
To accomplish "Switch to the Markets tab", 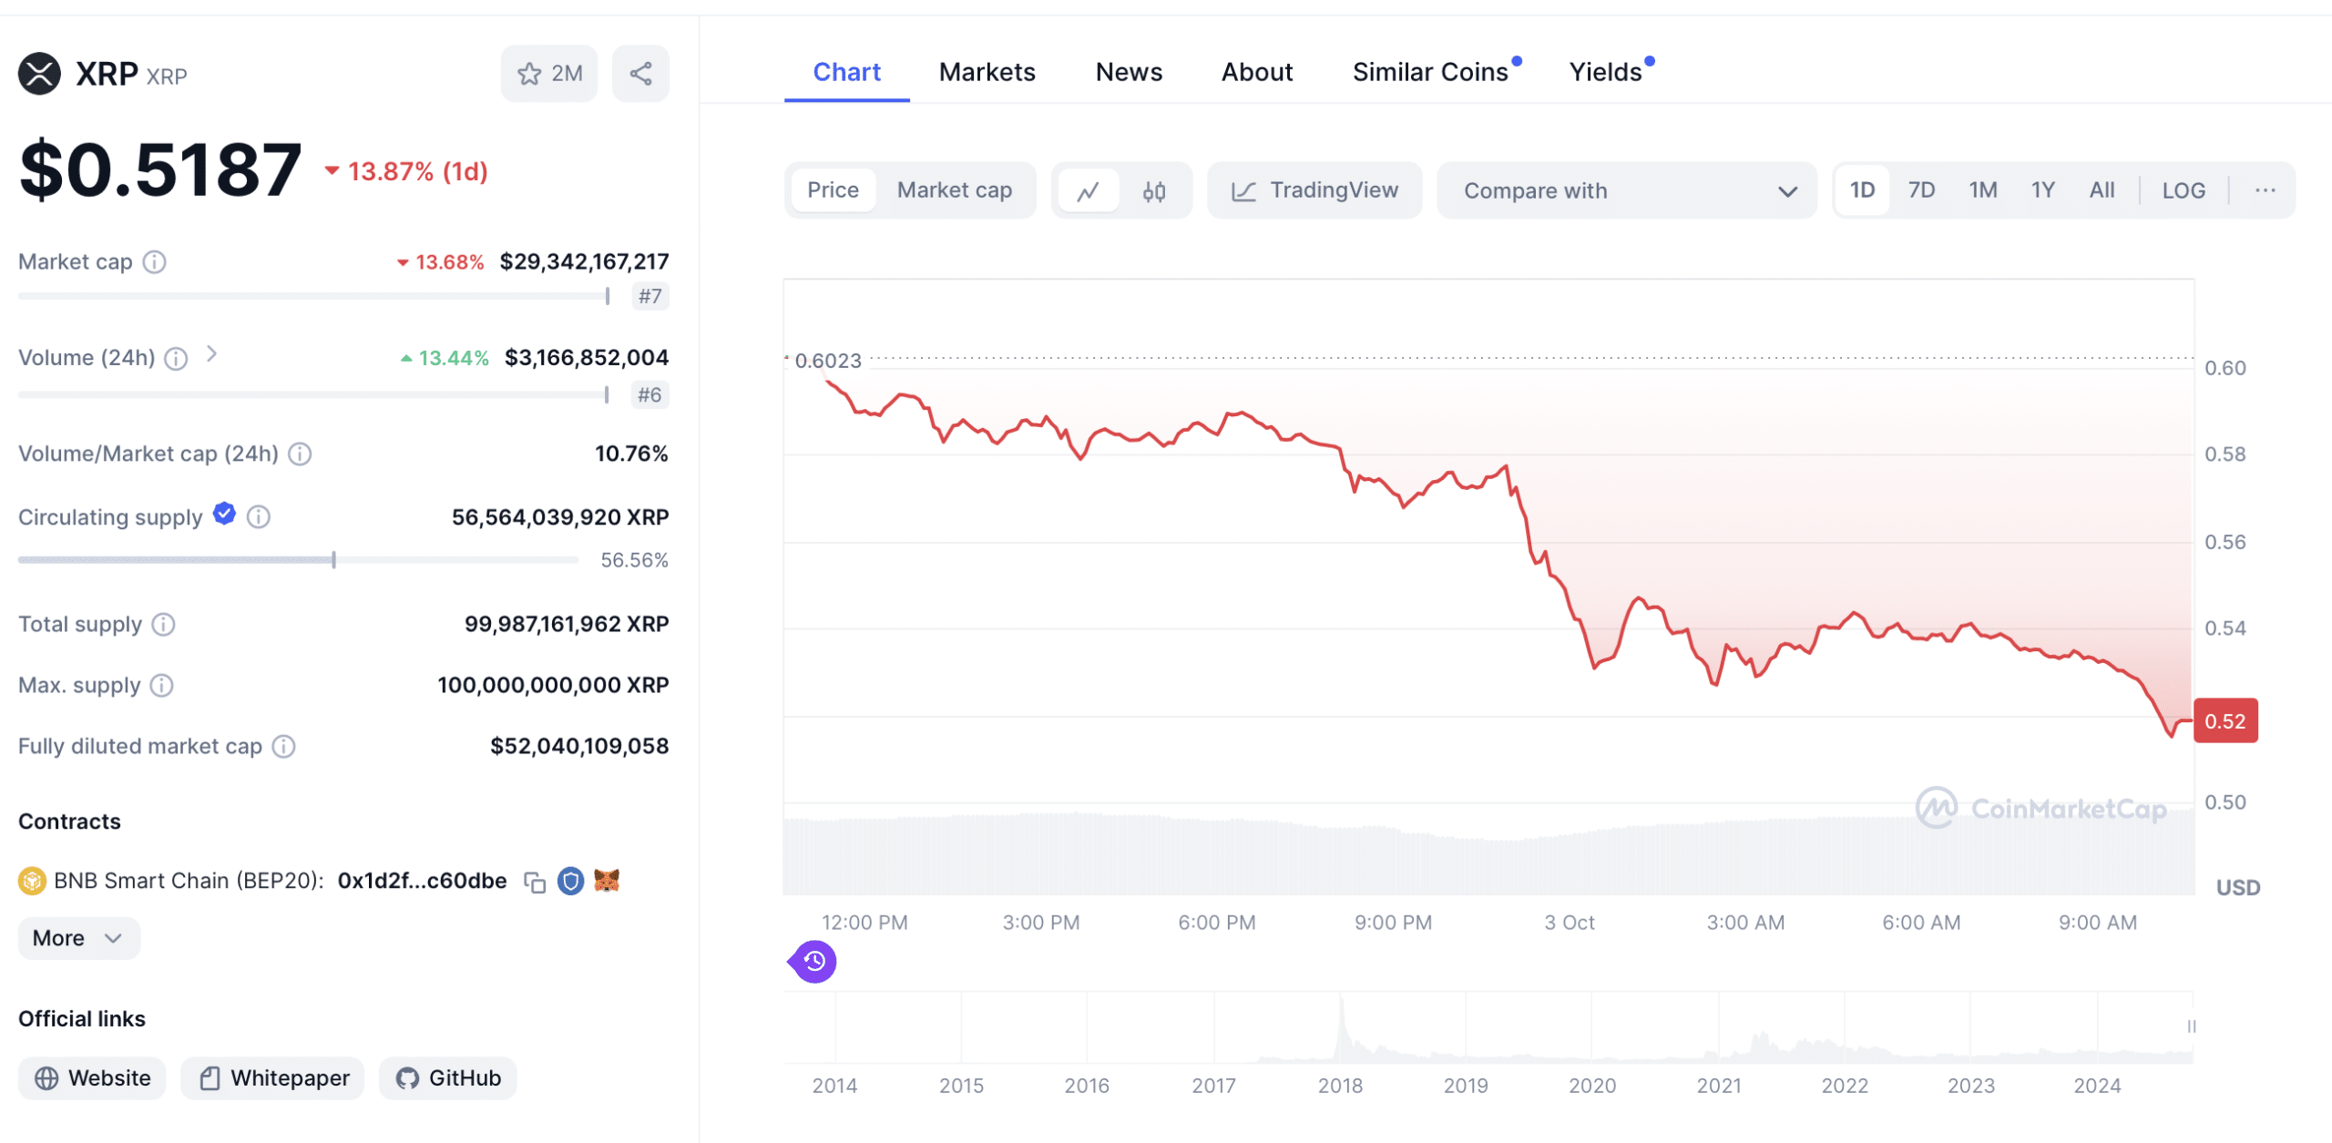I will [x=987, y=72].
